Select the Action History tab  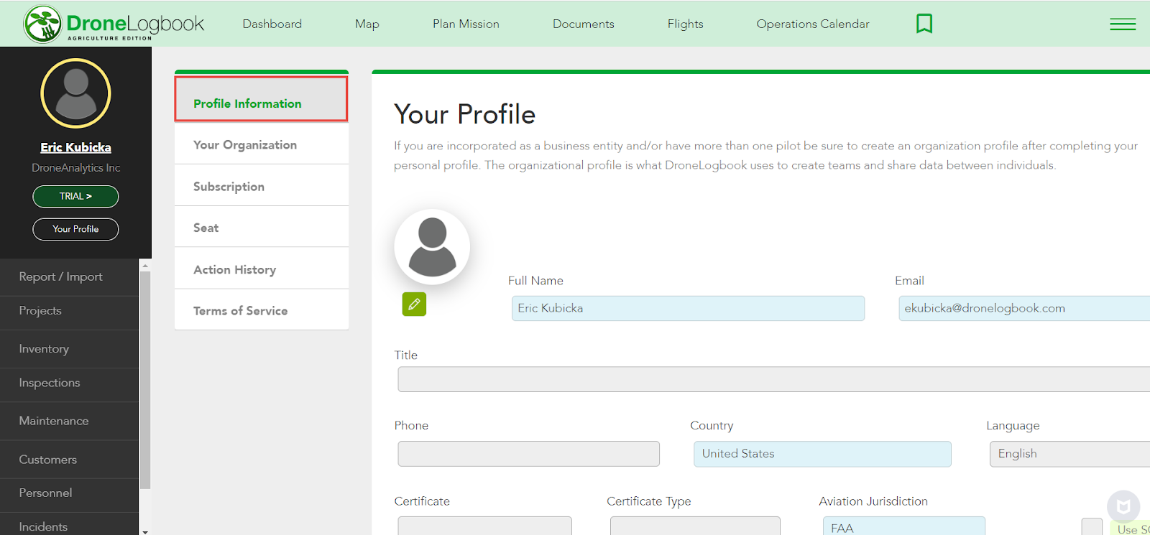262,269
